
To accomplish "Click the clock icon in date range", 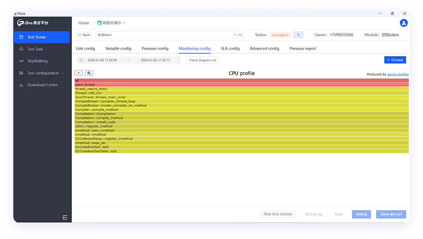I will tap(81, 60).
